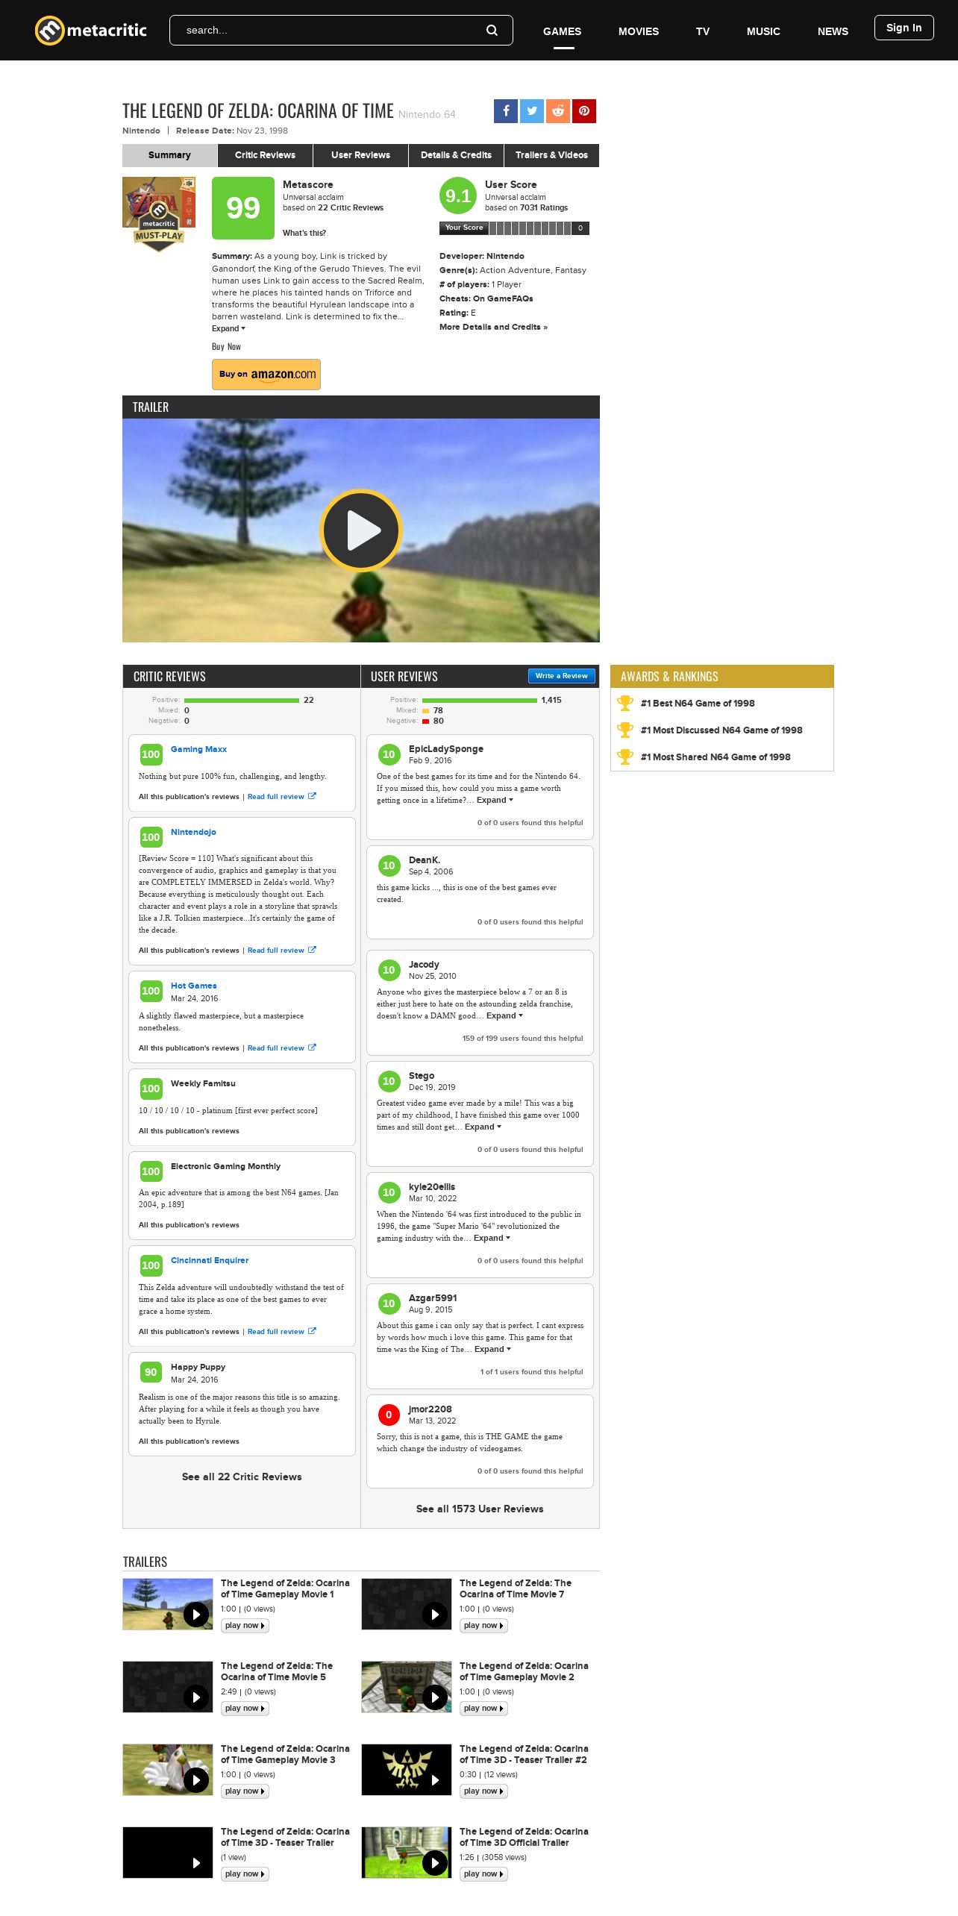958x1916 pixels.
Task: Share on Facebook icon
Action: [x=505, y=111]
